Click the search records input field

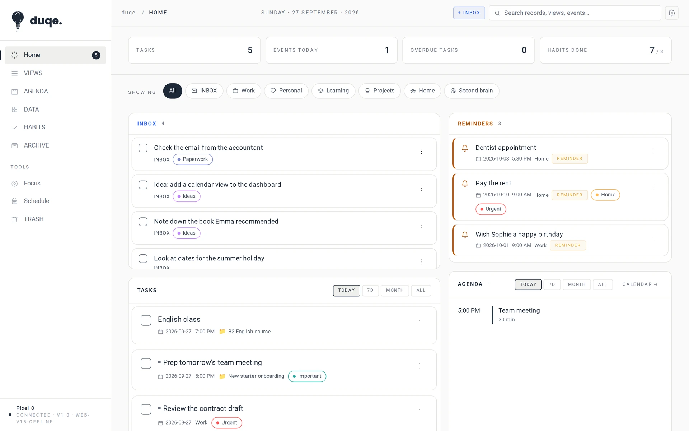pos(575,13)
